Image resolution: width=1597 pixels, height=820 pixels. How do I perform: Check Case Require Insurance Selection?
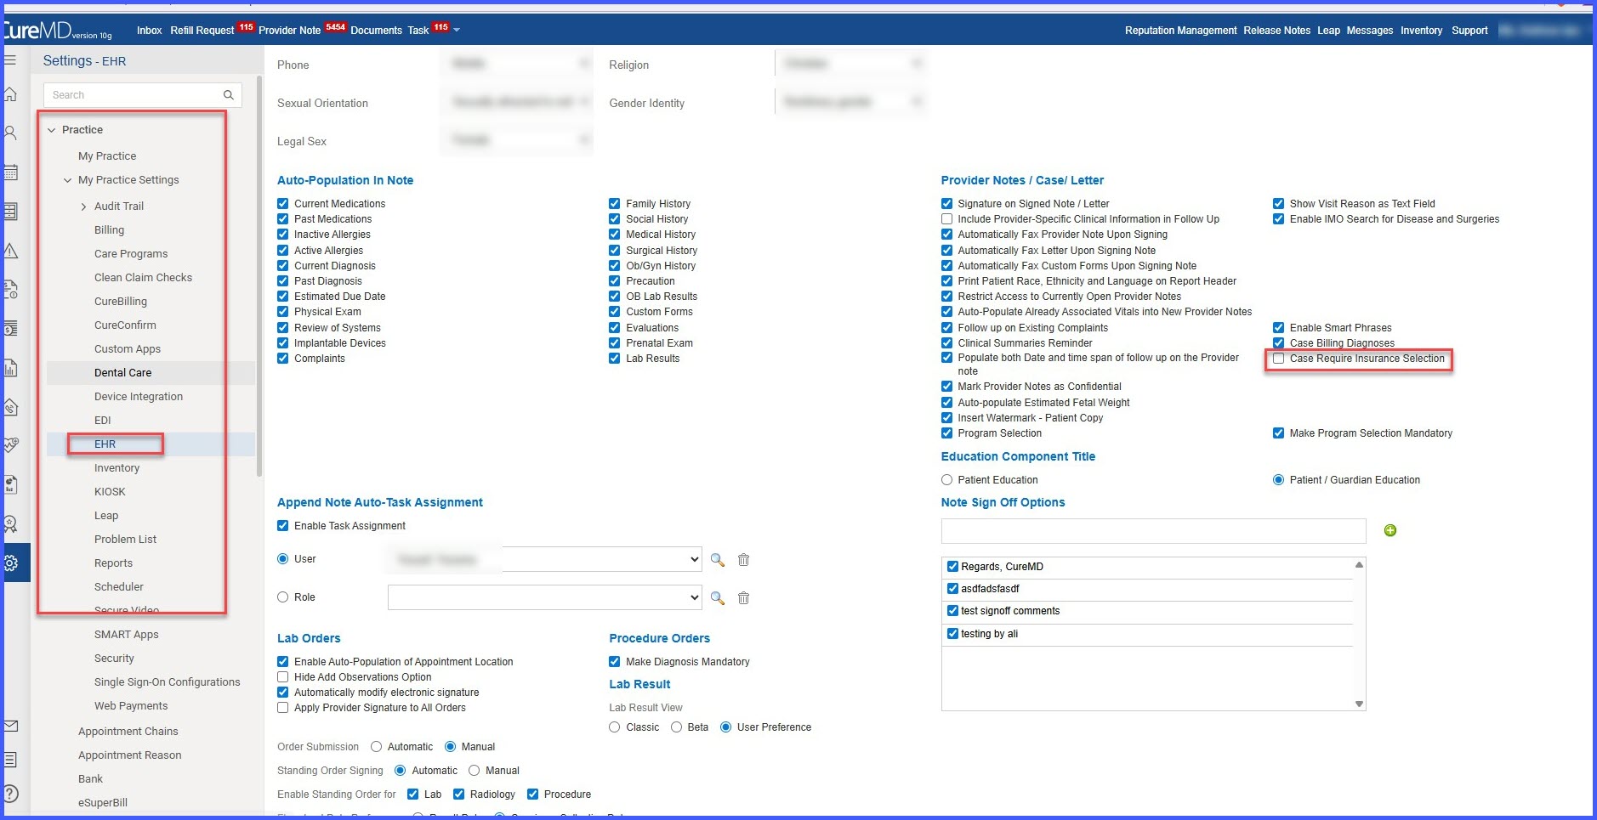tap(1278, 359)
